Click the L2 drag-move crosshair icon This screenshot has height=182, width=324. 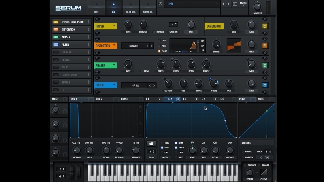point(166,99)
